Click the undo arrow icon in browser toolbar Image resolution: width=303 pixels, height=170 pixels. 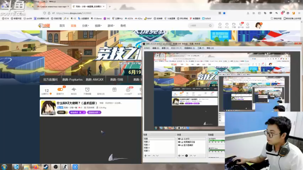click(276, 13)
